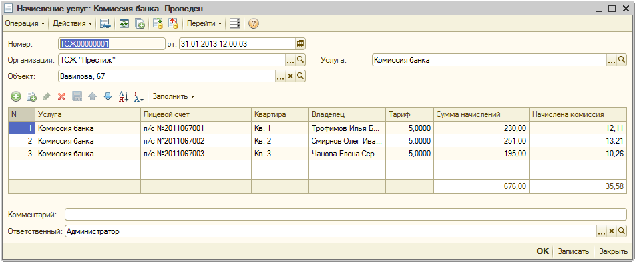Click ellipsis select button in Объект field
The image size is (635, 262).
coord(280,76)
